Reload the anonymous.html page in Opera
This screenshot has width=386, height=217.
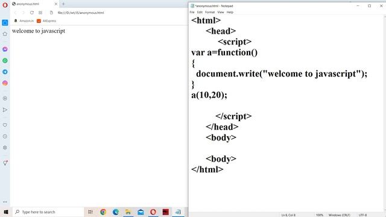tap(32, 13)
